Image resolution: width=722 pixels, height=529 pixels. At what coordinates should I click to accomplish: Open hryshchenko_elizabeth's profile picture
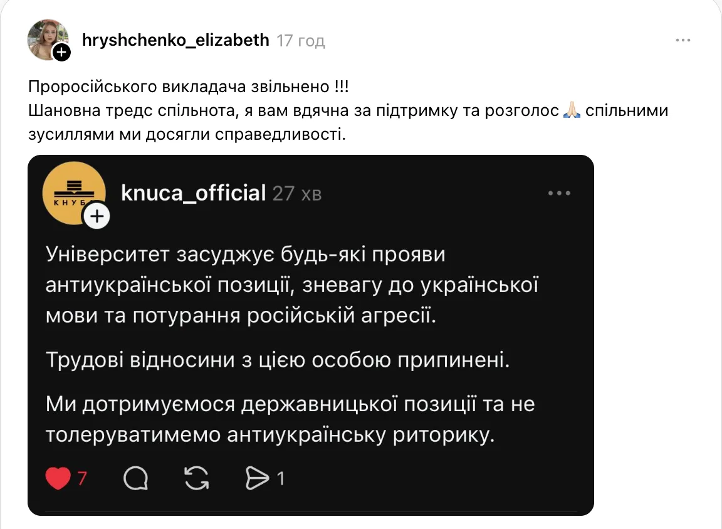pyautogui.click(x=48, y=39)
